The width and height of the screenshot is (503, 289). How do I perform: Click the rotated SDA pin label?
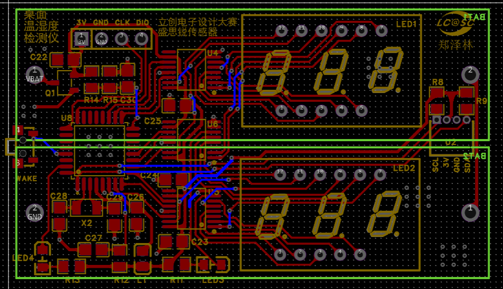click(467, 165)
